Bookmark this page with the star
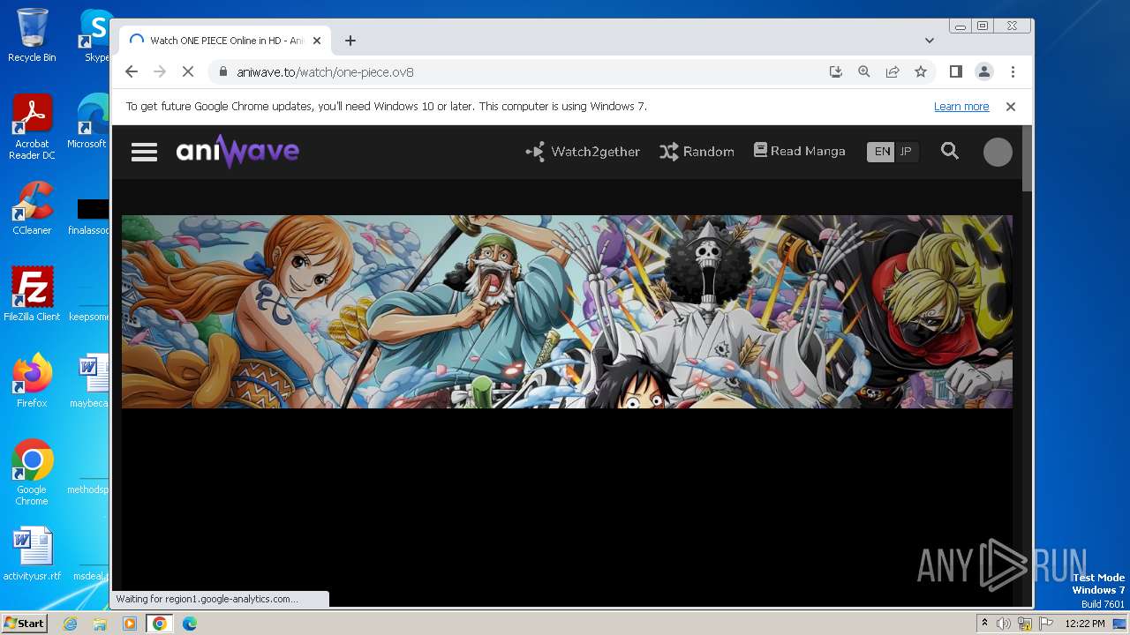Screen dimensions: 1130x635 point(921,71)
